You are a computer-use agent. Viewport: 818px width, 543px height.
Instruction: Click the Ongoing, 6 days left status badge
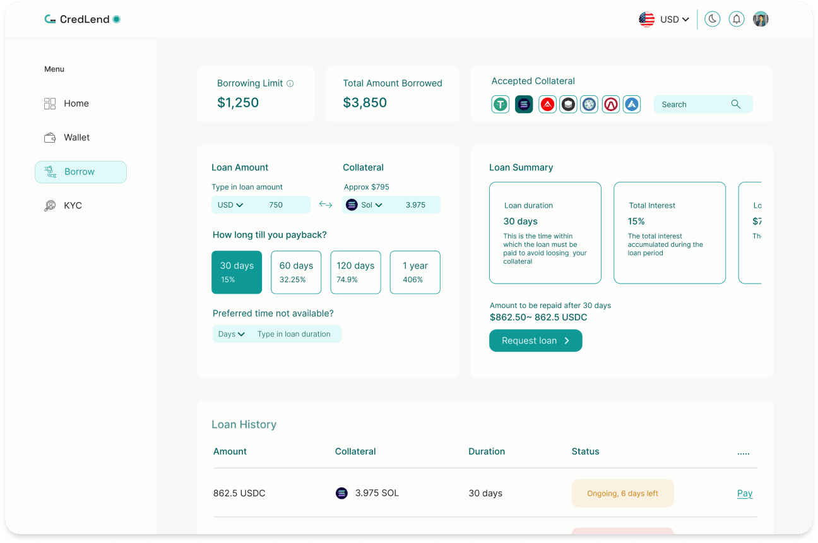(x=622, y=493)
